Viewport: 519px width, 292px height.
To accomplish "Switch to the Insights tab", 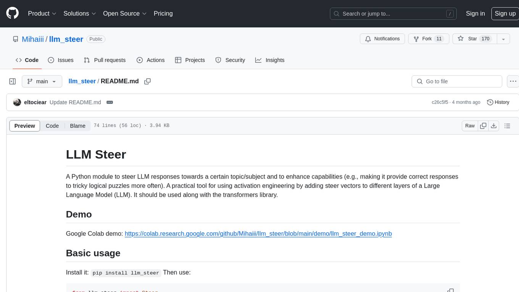I will coord(270,60).
